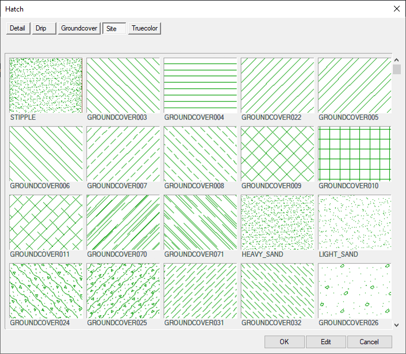Choose the GROUNDCOVER010 square grid swatch
406x354 pixels.
pyautogui.click(x=354, y=154)
